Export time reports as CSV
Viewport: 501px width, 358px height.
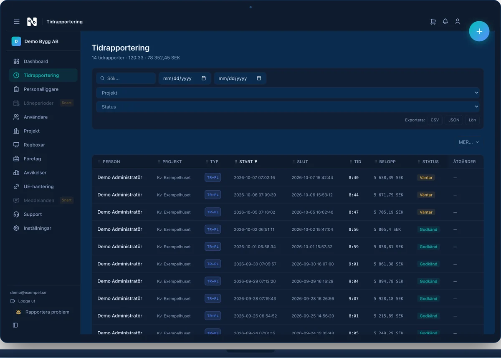435,120
